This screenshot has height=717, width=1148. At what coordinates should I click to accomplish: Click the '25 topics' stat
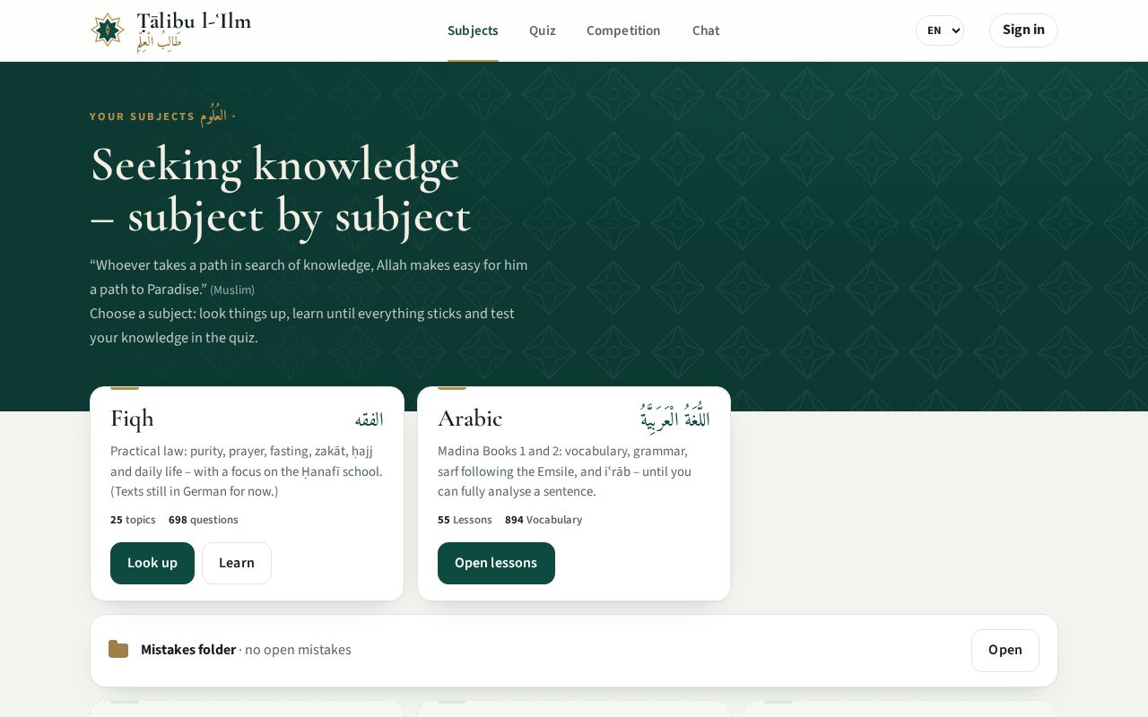point(133,520)
